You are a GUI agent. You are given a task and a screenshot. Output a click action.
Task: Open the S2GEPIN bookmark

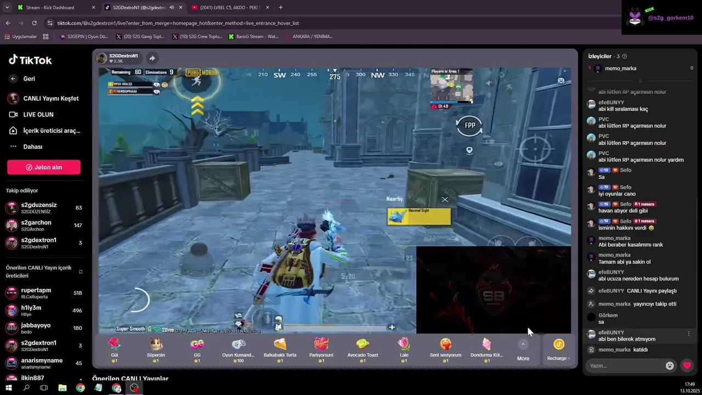(x=84, y=37)
